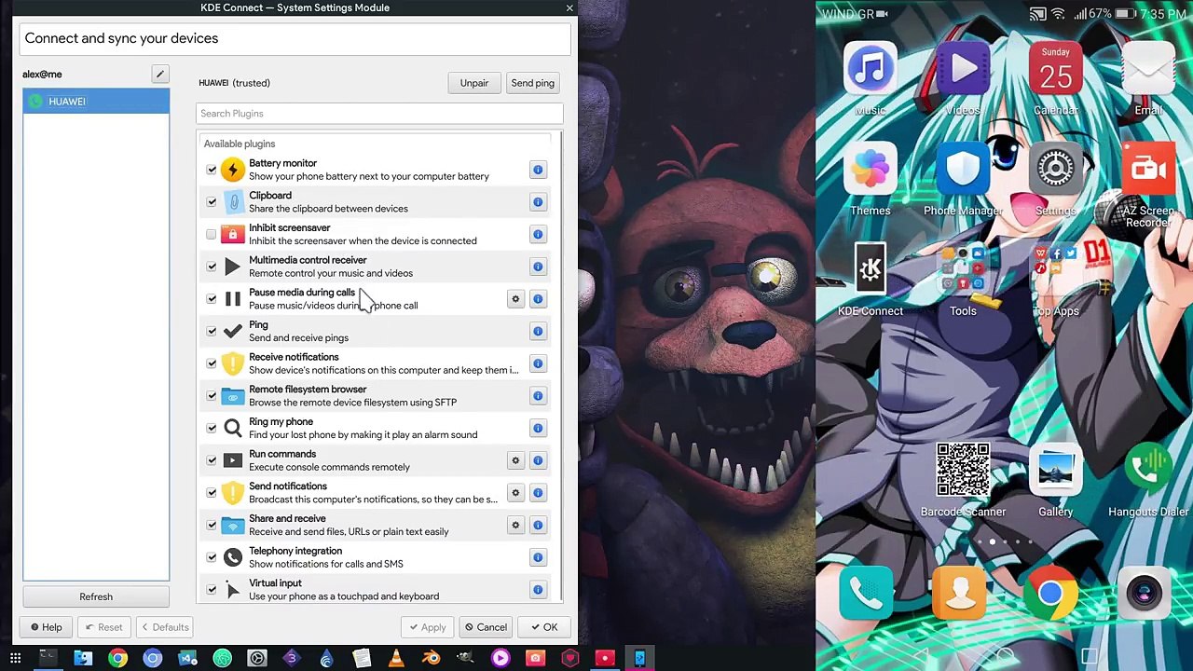The image size is (1193, 671).
Task: Toggle Telephony integration checkbox
Action: point(212,557)
